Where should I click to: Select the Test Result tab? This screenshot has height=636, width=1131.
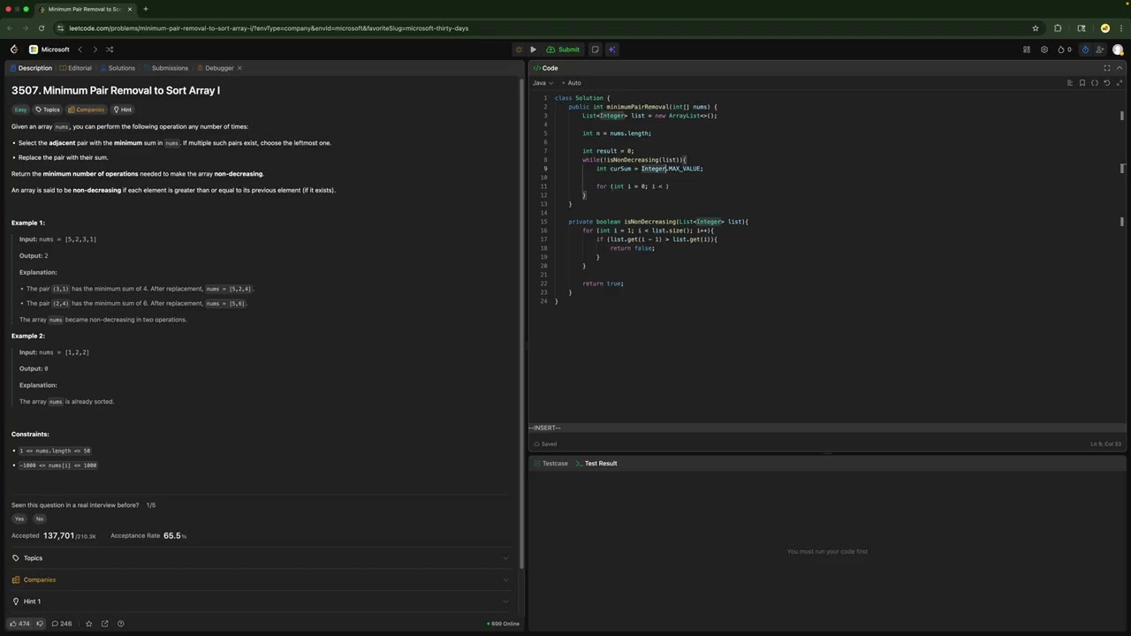(x=596, y=464)
